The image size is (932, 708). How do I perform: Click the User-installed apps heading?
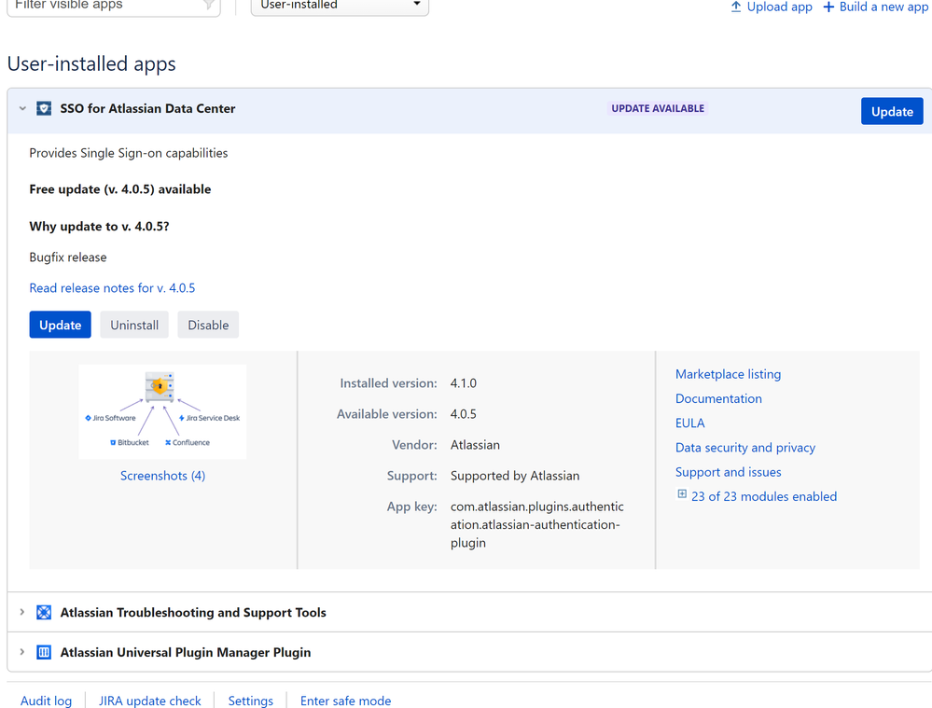point(91,63)
